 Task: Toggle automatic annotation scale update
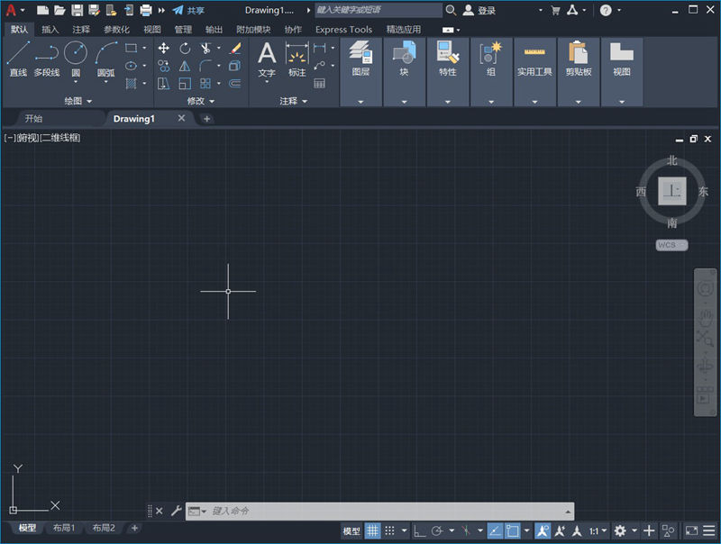coord(560,531)
